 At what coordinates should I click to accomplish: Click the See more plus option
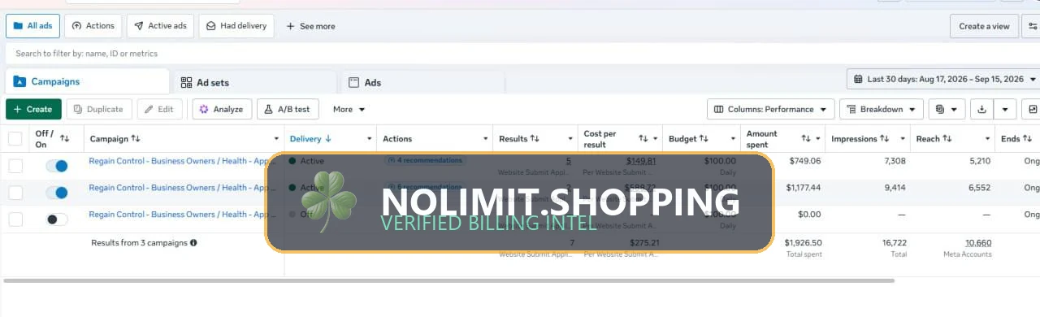[310, 26]
